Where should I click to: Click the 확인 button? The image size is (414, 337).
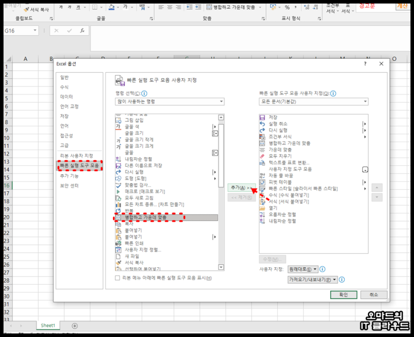(344, 295)
